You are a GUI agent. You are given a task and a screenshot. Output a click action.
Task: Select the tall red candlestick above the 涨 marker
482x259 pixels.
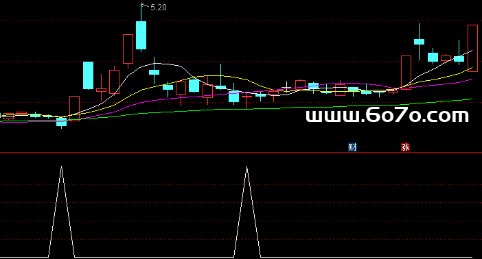click(x=406, y=73)
